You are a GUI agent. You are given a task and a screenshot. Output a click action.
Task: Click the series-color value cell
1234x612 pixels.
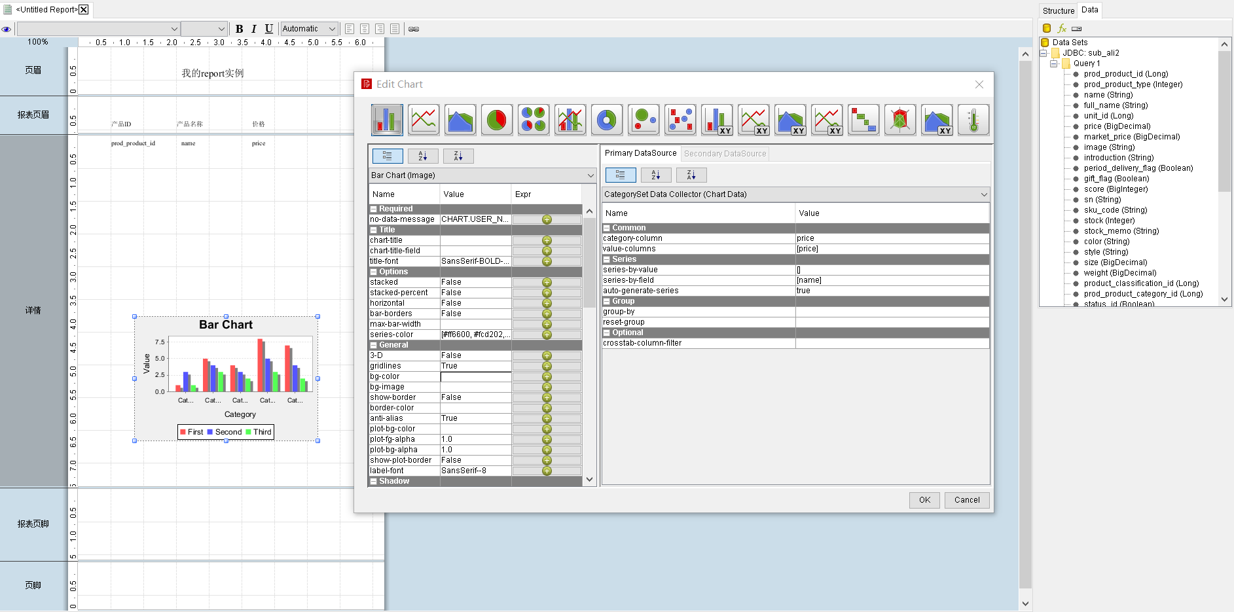[475, 334]
